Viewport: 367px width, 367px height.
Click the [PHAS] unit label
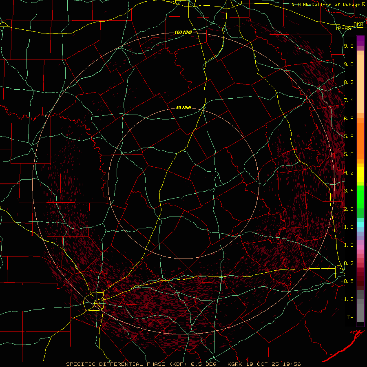point(345,29)
